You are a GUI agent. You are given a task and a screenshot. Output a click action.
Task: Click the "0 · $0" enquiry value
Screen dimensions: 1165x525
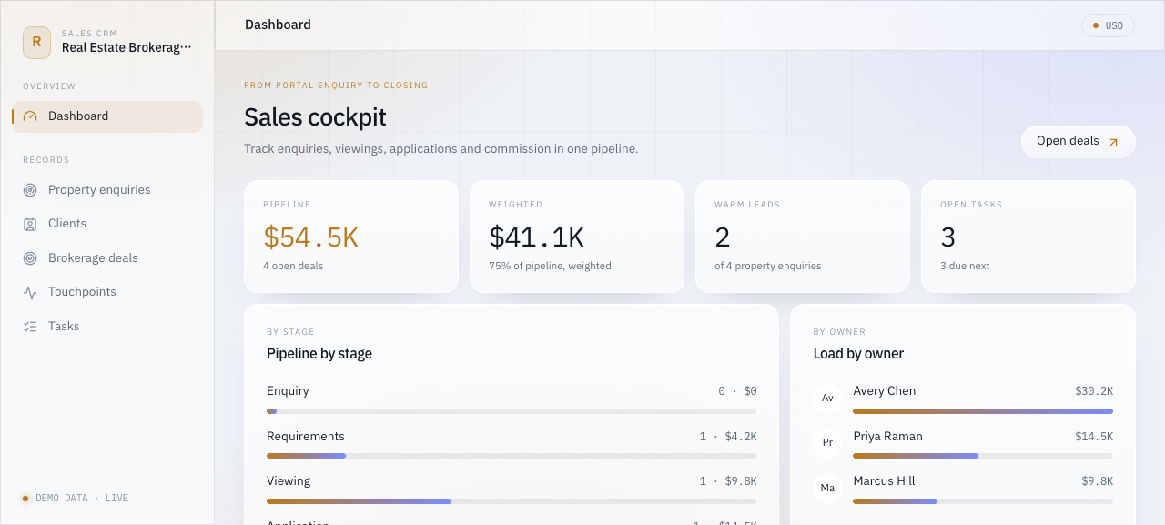[737, 391]
